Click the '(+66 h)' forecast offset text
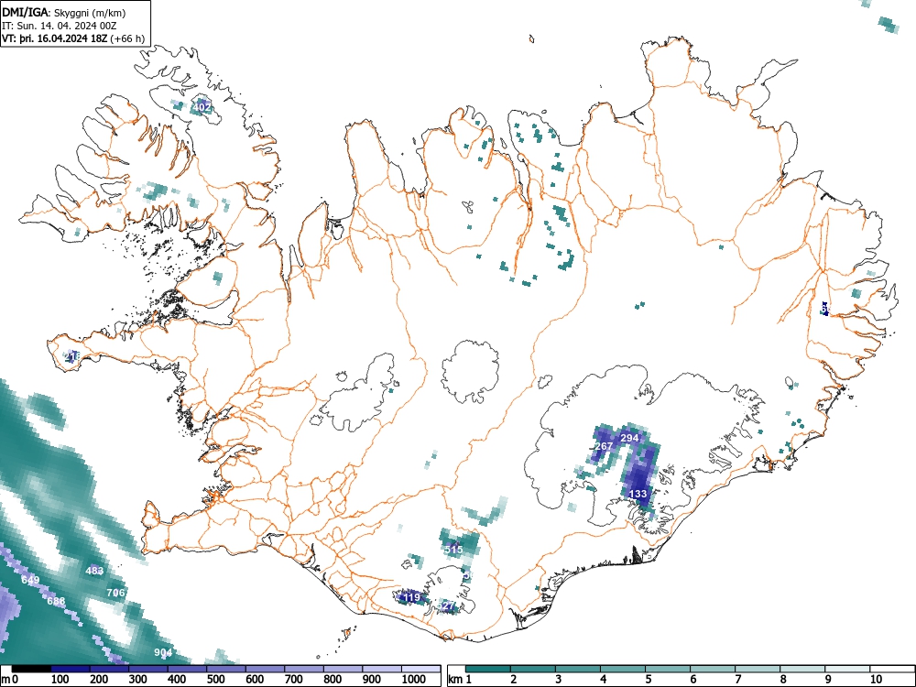916x687 pixels. coord(126,38)
